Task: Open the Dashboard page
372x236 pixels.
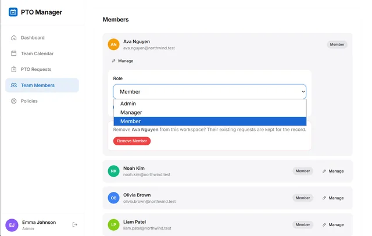Action: coord(42,38)
